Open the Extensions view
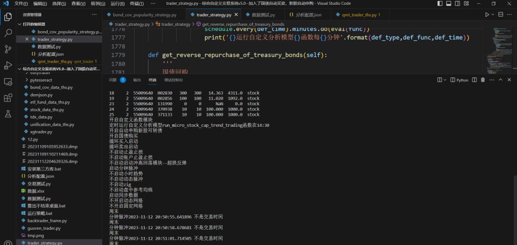517x245 pixels. pyautogui.click(x=8, y=98)
